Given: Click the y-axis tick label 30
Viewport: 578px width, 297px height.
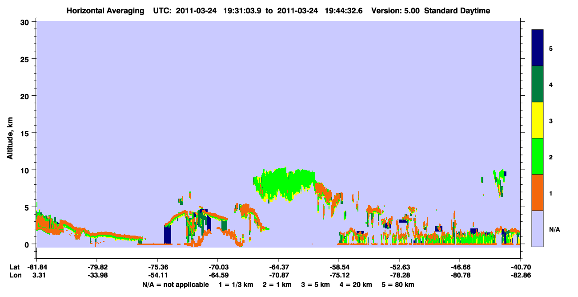Looking at the screenshot, I should (x=26, y=22).
